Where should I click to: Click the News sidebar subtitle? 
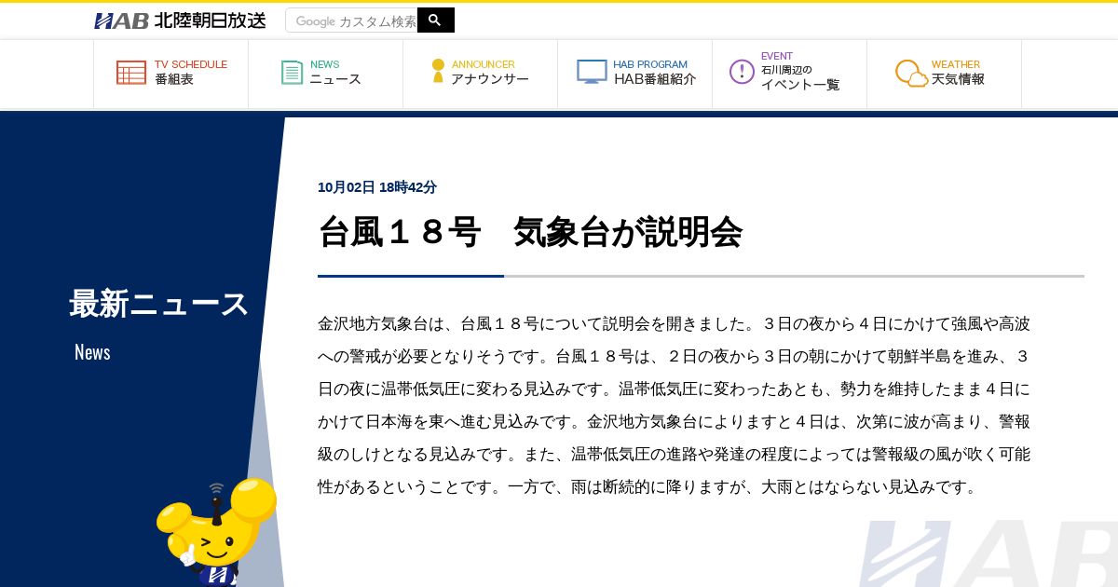[x=92, y=352]
